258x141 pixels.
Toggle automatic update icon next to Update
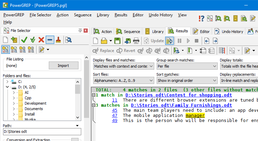169,41
